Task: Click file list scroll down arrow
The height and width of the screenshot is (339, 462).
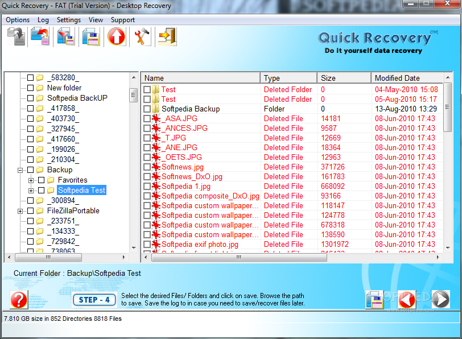Action: tap(448, 248)
